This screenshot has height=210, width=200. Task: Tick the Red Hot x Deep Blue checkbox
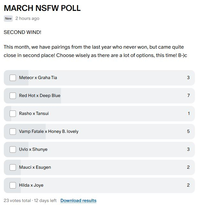[x=13, y=96]
